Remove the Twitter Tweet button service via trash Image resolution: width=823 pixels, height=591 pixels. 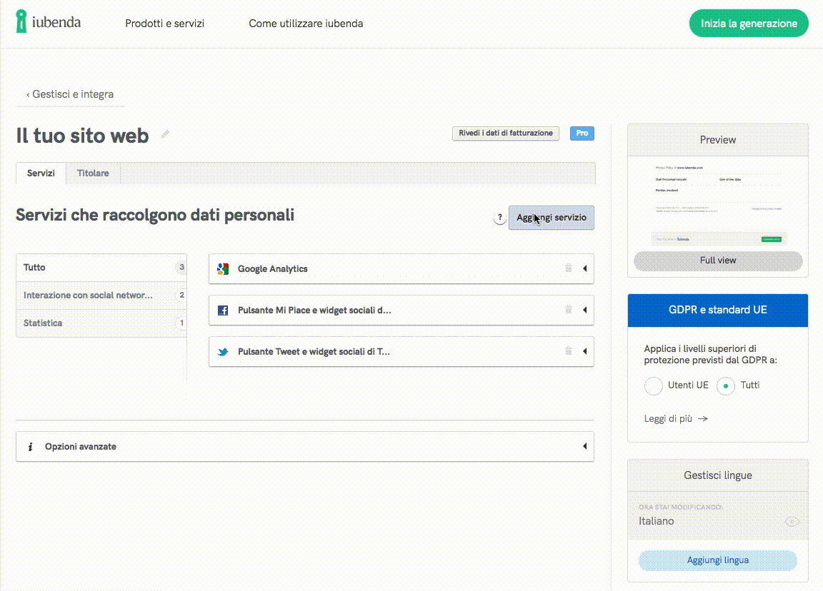pyautogui.click(x=569, y=351)
